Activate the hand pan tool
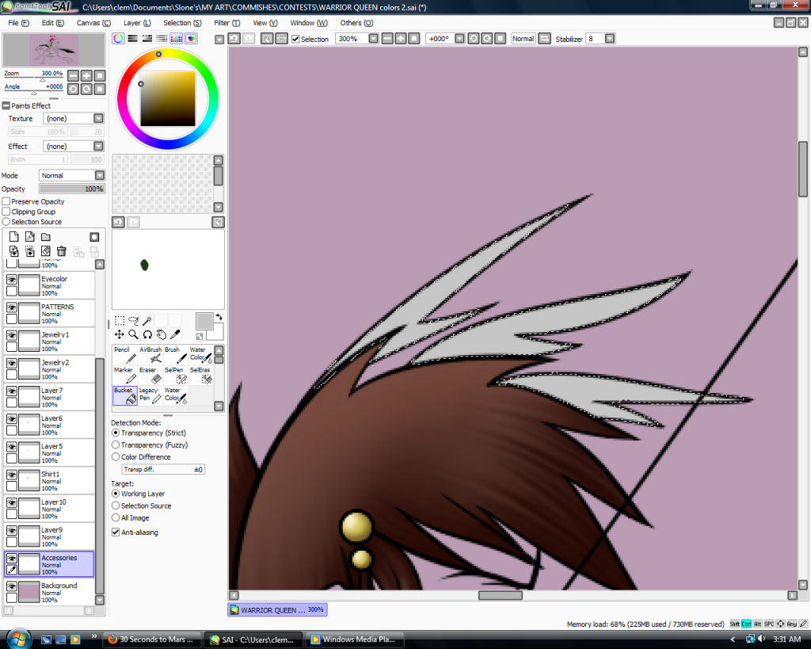811x649 pixels. [x=162, y=334]
